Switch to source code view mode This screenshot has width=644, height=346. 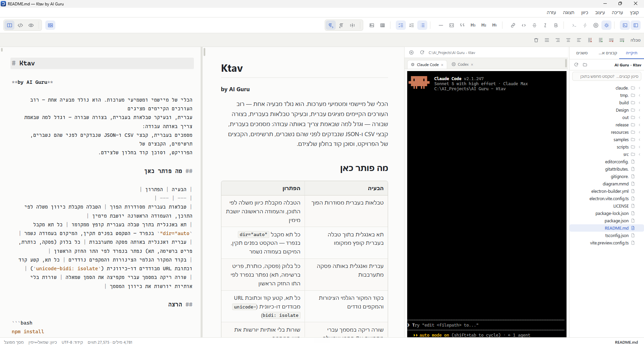(20, 25)
